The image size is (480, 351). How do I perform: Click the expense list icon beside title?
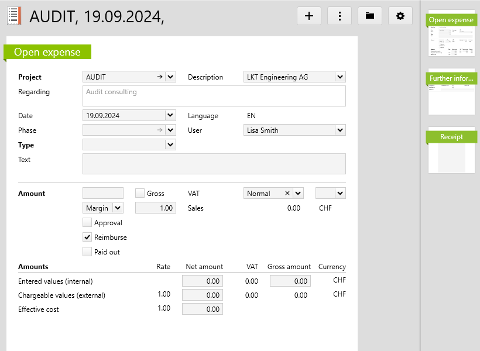click(x=14, y=16)
